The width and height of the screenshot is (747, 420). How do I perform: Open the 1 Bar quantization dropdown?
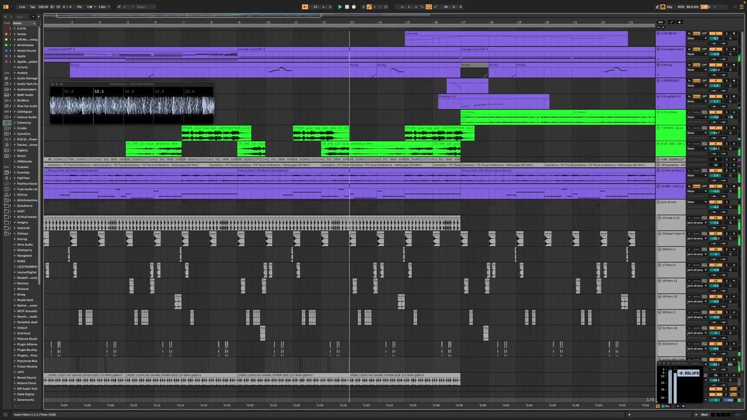(104, 6)
